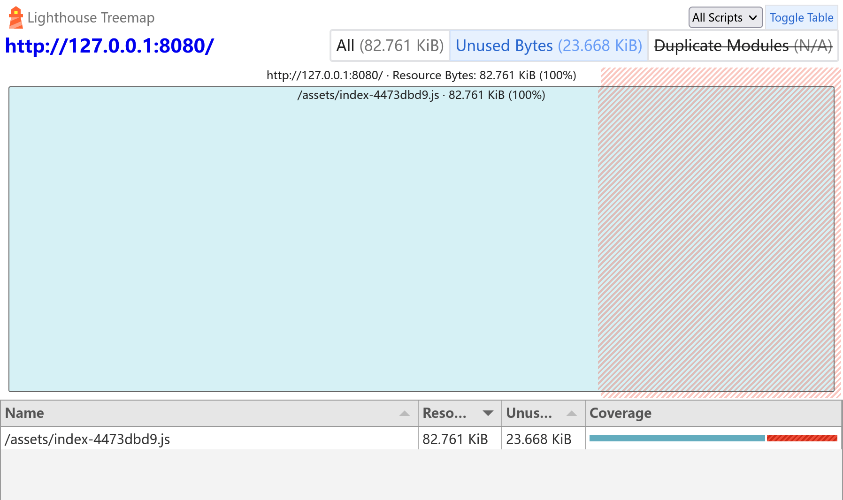Click the 82.761 KiB table cell
Viewport: 843px width, 500px height.
[x=460, y=439]
